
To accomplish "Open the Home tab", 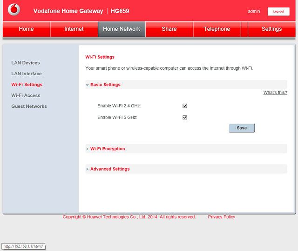I will (26, 29).
